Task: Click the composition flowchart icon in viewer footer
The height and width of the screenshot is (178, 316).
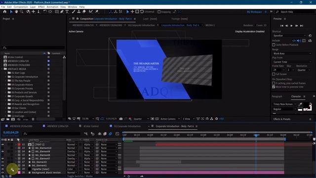Action: pyautogui.click(x=212, y=119)
